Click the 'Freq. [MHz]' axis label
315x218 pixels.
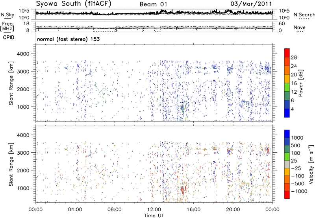[x=7, y=27]
